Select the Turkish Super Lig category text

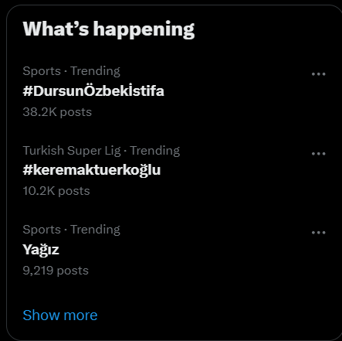click(x=72, y=151)
